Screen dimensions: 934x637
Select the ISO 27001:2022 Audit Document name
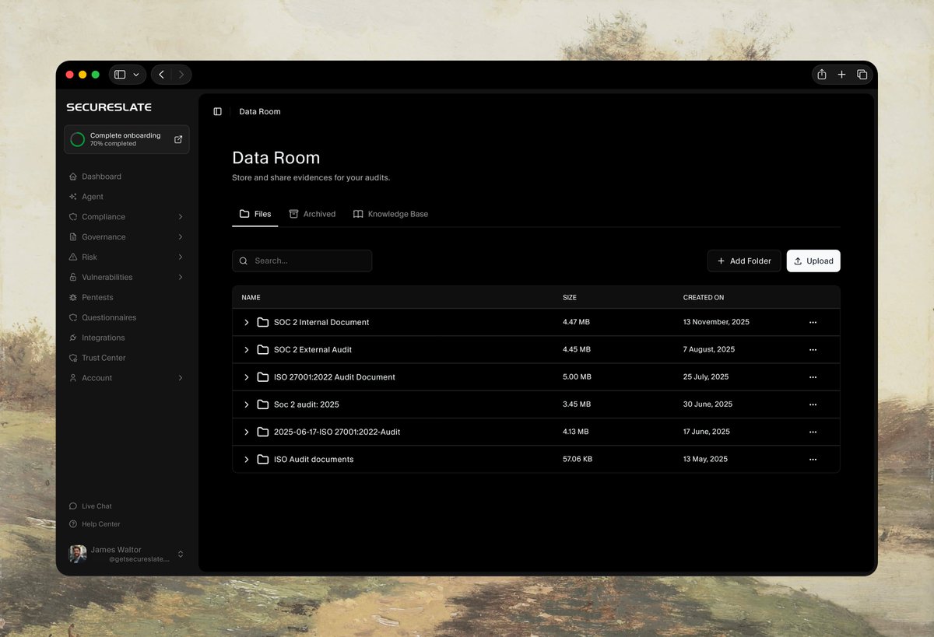click(x=335, y=377)
